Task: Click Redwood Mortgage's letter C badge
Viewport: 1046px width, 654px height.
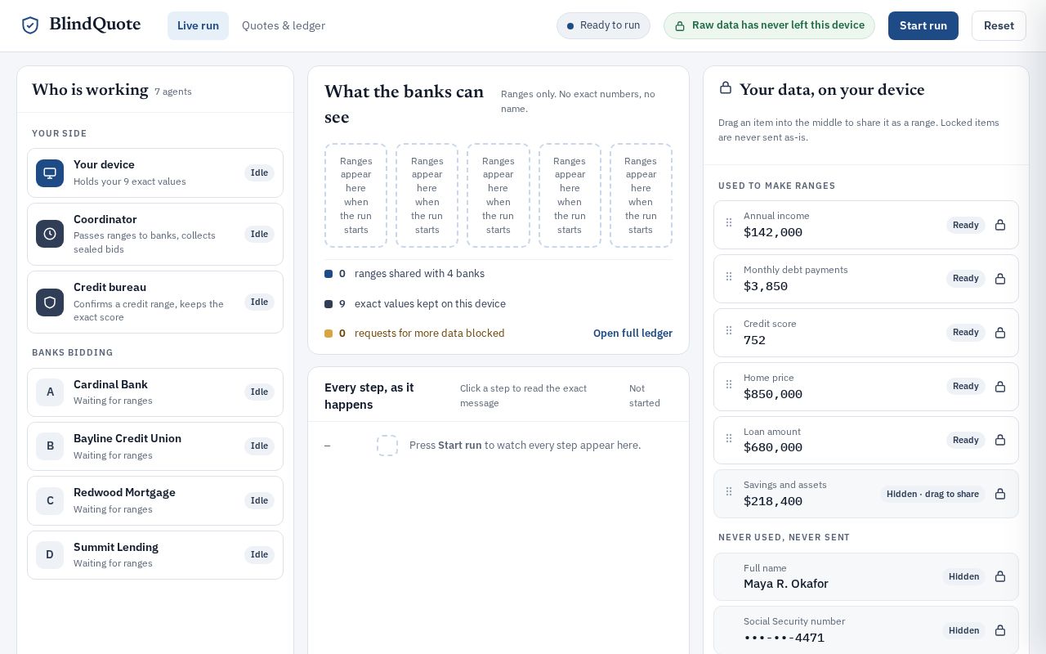Action: 50,501
